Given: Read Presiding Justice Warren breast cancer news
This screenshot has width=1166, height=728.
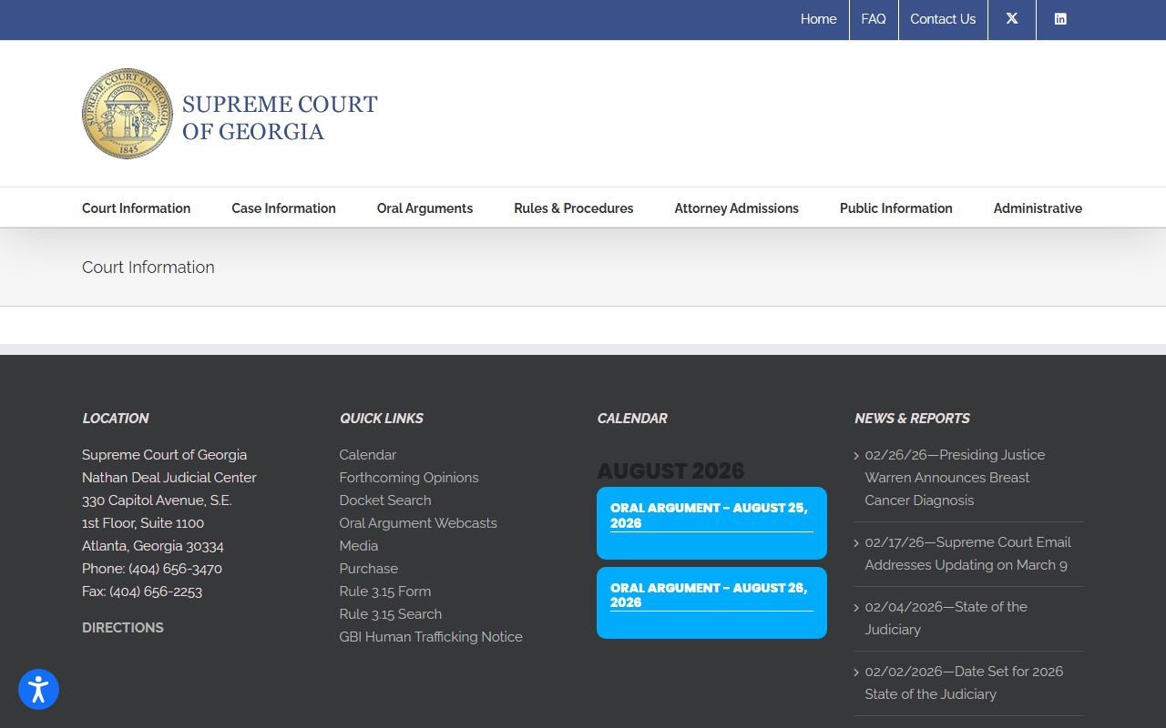Looking at the screenshot, I should click(x=955, y=478).
